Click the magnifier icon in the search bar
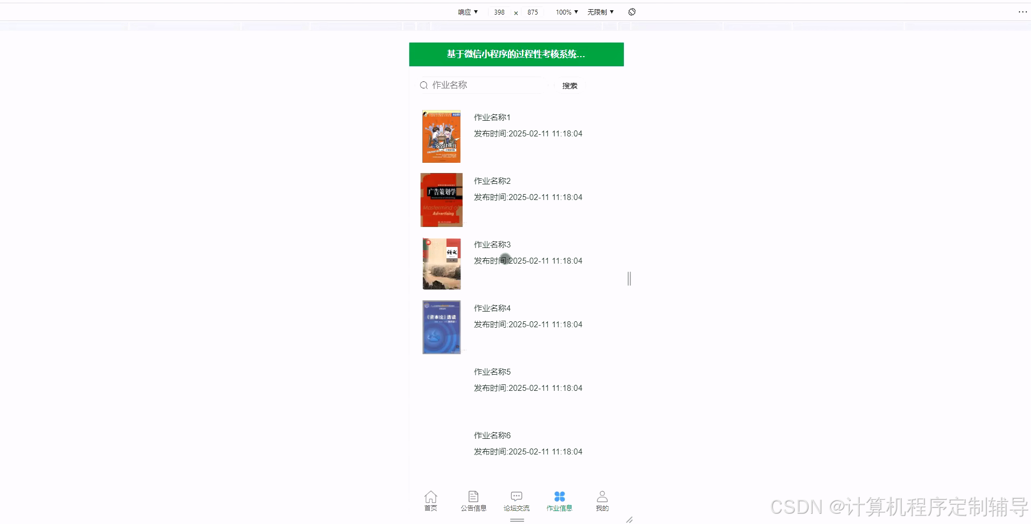 (x=424, y=85)
